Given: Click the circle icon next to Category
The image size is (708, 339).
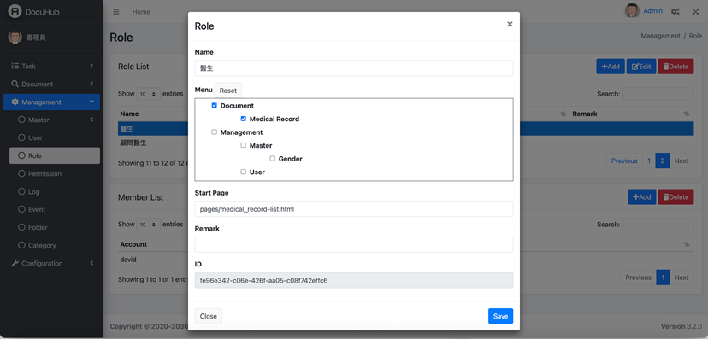Looking at the screenshot, I should tap(21, 245).
